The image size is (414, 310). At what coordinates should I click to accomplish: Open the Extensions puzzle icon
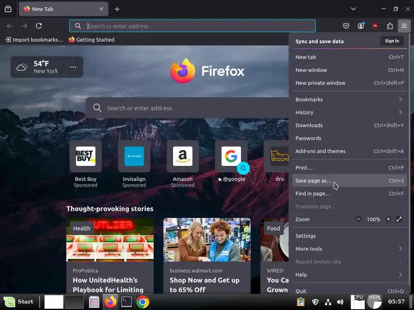390,26
